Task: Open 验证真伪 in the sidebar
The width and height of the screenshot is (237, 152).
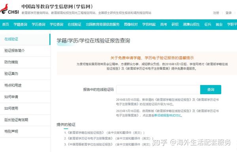Action: (x=25, y=74)
